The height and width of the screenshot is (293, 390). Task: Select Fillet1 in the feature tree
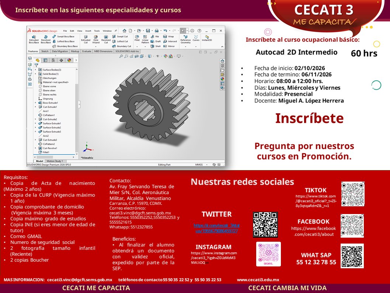click(x=44, y=152)
